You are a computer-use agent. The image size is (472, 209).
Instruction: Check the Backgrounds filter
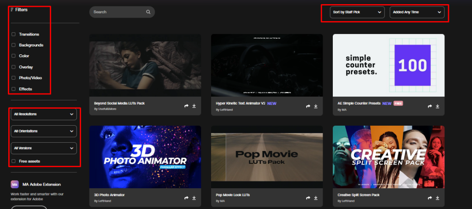click(13, 45)
